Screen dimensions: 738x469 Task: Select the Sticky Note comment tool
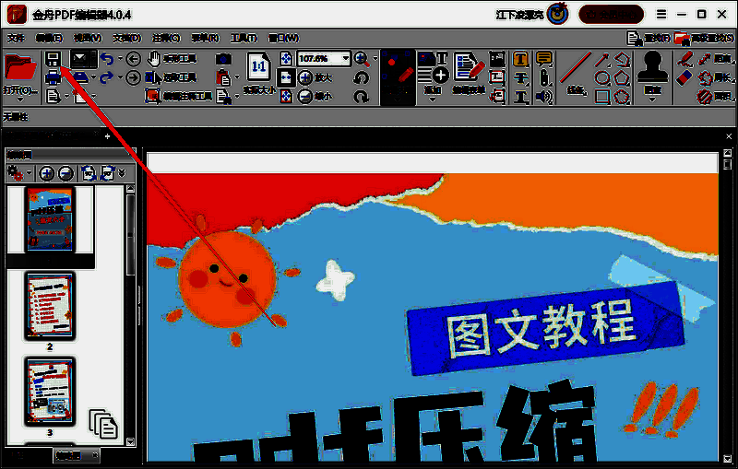(544, 59)
